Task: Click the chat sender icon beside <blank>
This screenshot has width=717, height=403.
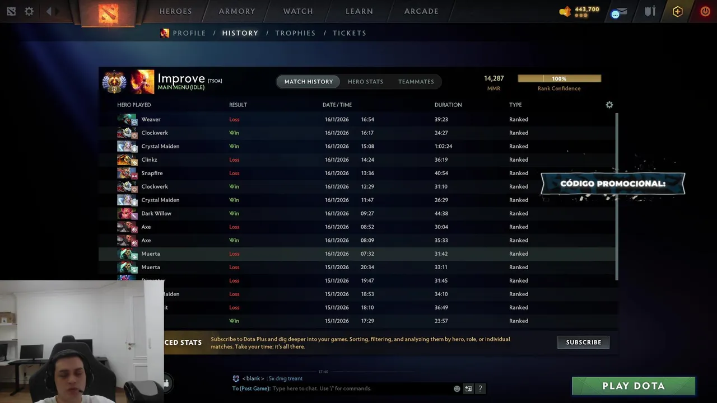Action: click(236, 378)
